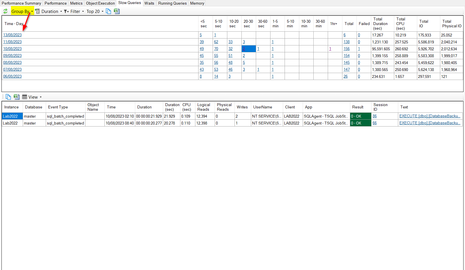Select the Lab2022 instance cell in second row
Screen dimensions: 465x270
coord(10,123)
